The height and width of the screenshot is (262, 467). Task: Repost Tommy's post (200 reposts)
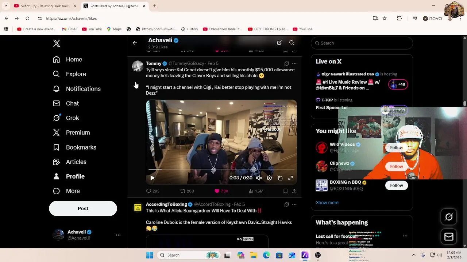coord(187,191)
